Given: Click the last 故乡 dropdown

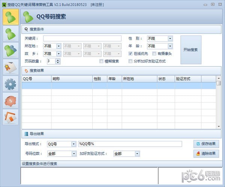Looking at the screenshot, I should [x=112, y=53].
